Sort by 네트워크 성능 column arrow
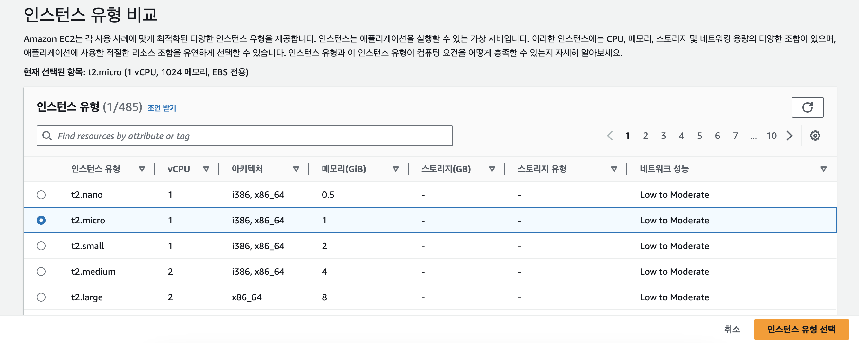 pos(823,169)
